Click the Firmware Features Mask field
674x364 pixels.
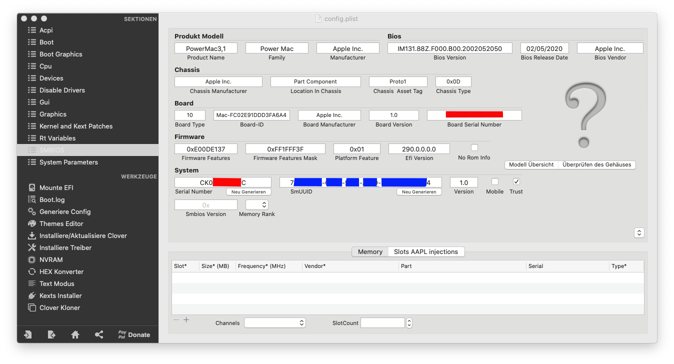pyautogui.click(x=285, y=149)
